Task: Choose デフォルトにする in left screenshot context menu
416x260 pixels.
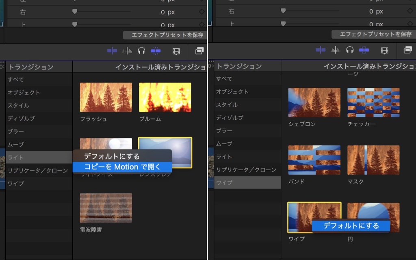Action: [122, 156]
